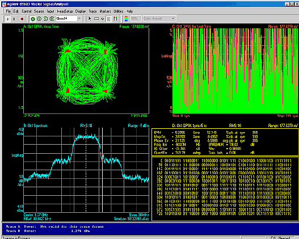299x240 pixels.
Task: Open the Utilities menu
Action: coord(119,11)
